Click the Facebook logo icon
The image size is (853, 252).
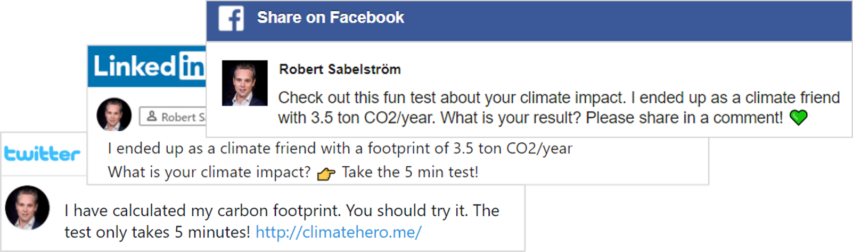231,19
